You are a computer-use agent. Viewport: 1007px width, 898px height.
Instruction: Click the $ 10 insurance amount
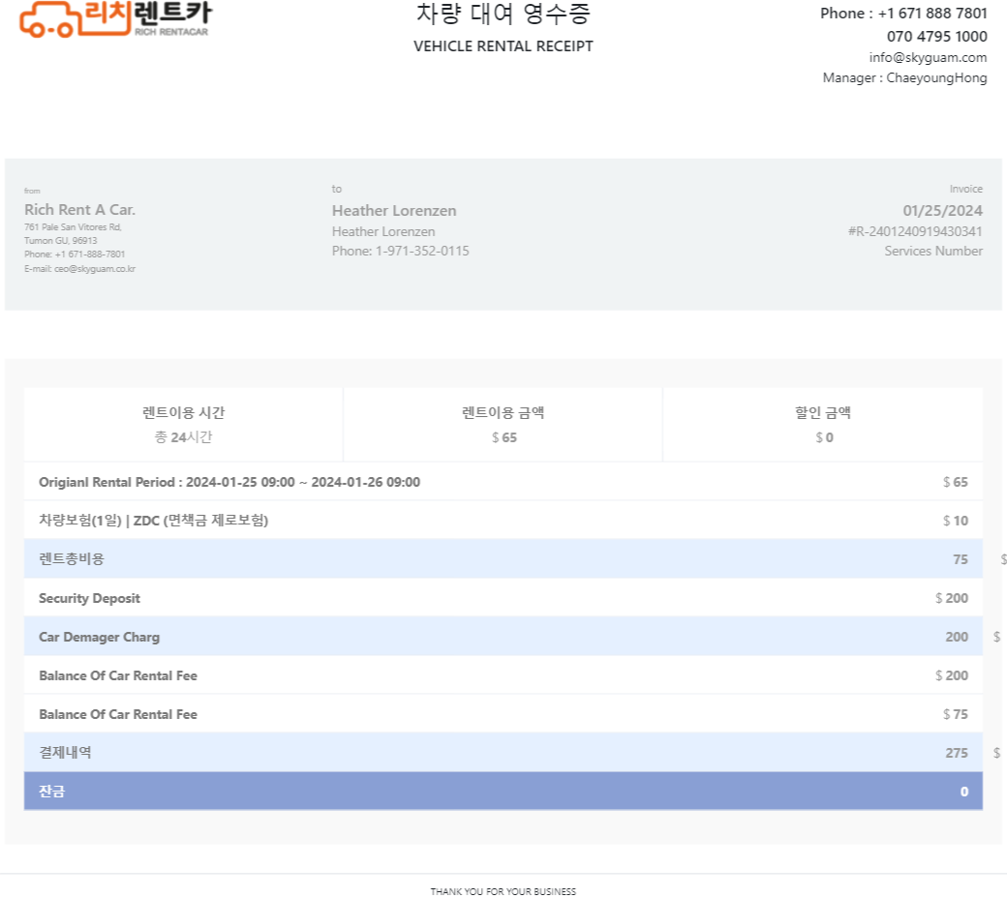tap(955, 521)
